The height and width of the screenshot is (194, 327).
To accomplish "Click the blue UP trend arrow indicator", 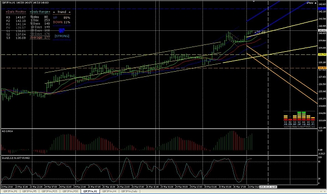I will click(62, 31).
